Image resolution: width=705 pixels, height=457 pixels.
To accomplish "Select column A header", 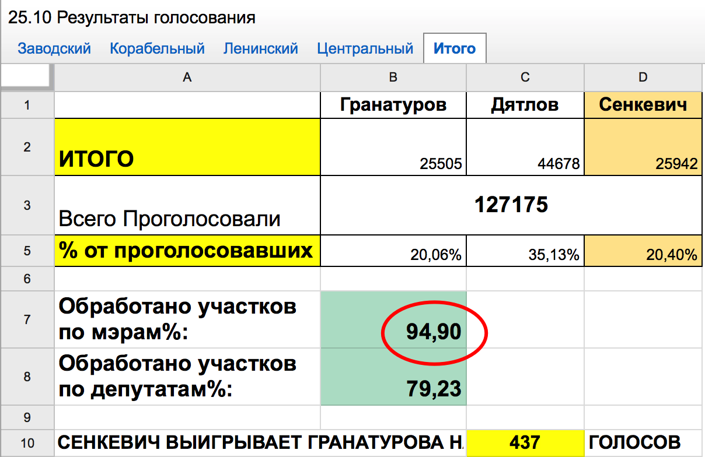I will click(x=187, y=78).
